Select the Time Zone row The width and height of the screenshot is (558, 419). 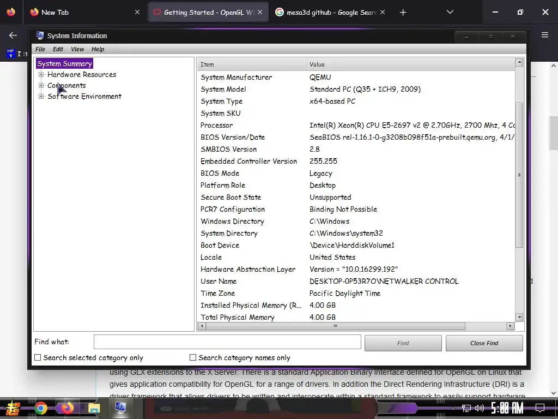tap(356, 293)
